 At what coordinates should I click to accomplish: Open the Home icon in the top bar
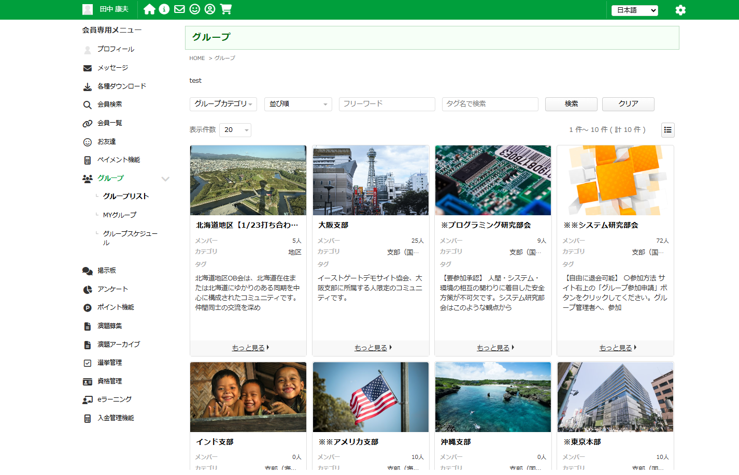coord(149,9)
